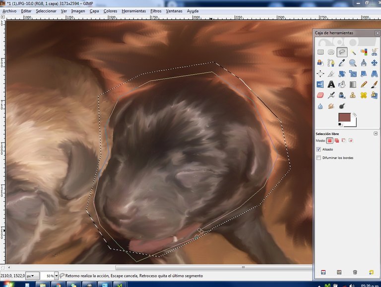Screen dimensions: 381x287
Task: Click the white background color swatch
Action: [354, 124]
